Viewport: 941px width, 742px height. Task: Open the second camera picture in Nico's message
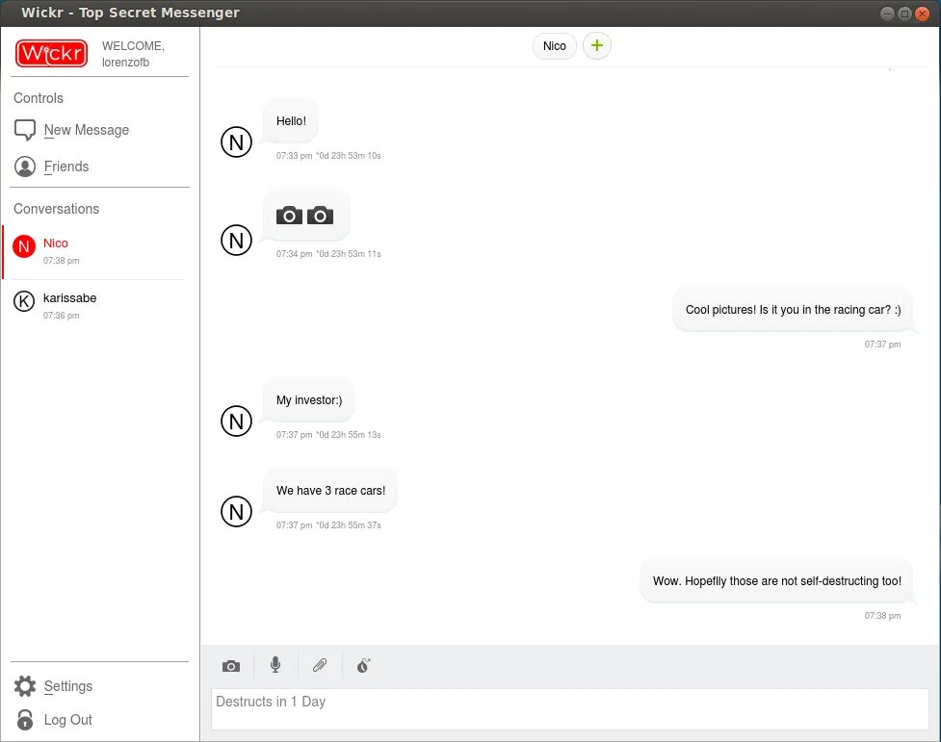pos(320,216)
